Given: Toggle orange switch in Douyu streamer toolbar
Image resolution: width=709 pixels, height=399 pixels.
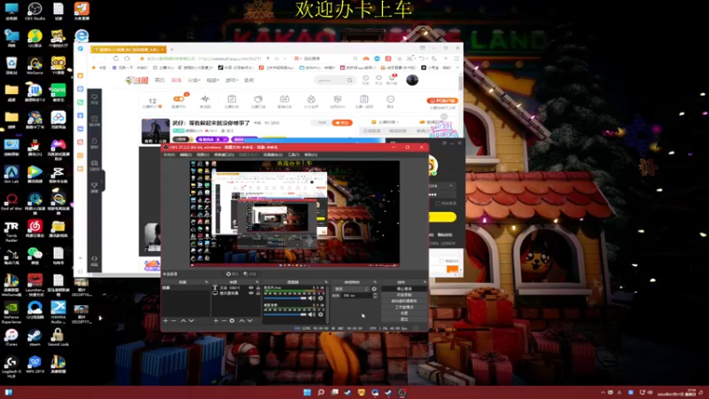Looking at the screenshot, I should [179, 99].
